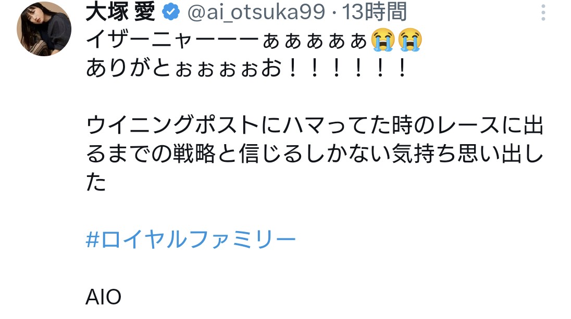571x319 pixels.
Task: Click the イザーニャーーー text line
Action: point(254,39)
